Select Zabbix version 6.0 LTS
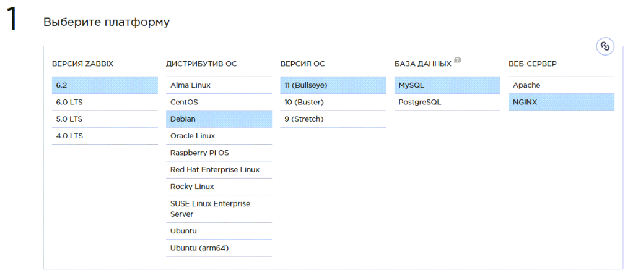The width and height of the screenshot is (633, 273). tap(105, 103)
